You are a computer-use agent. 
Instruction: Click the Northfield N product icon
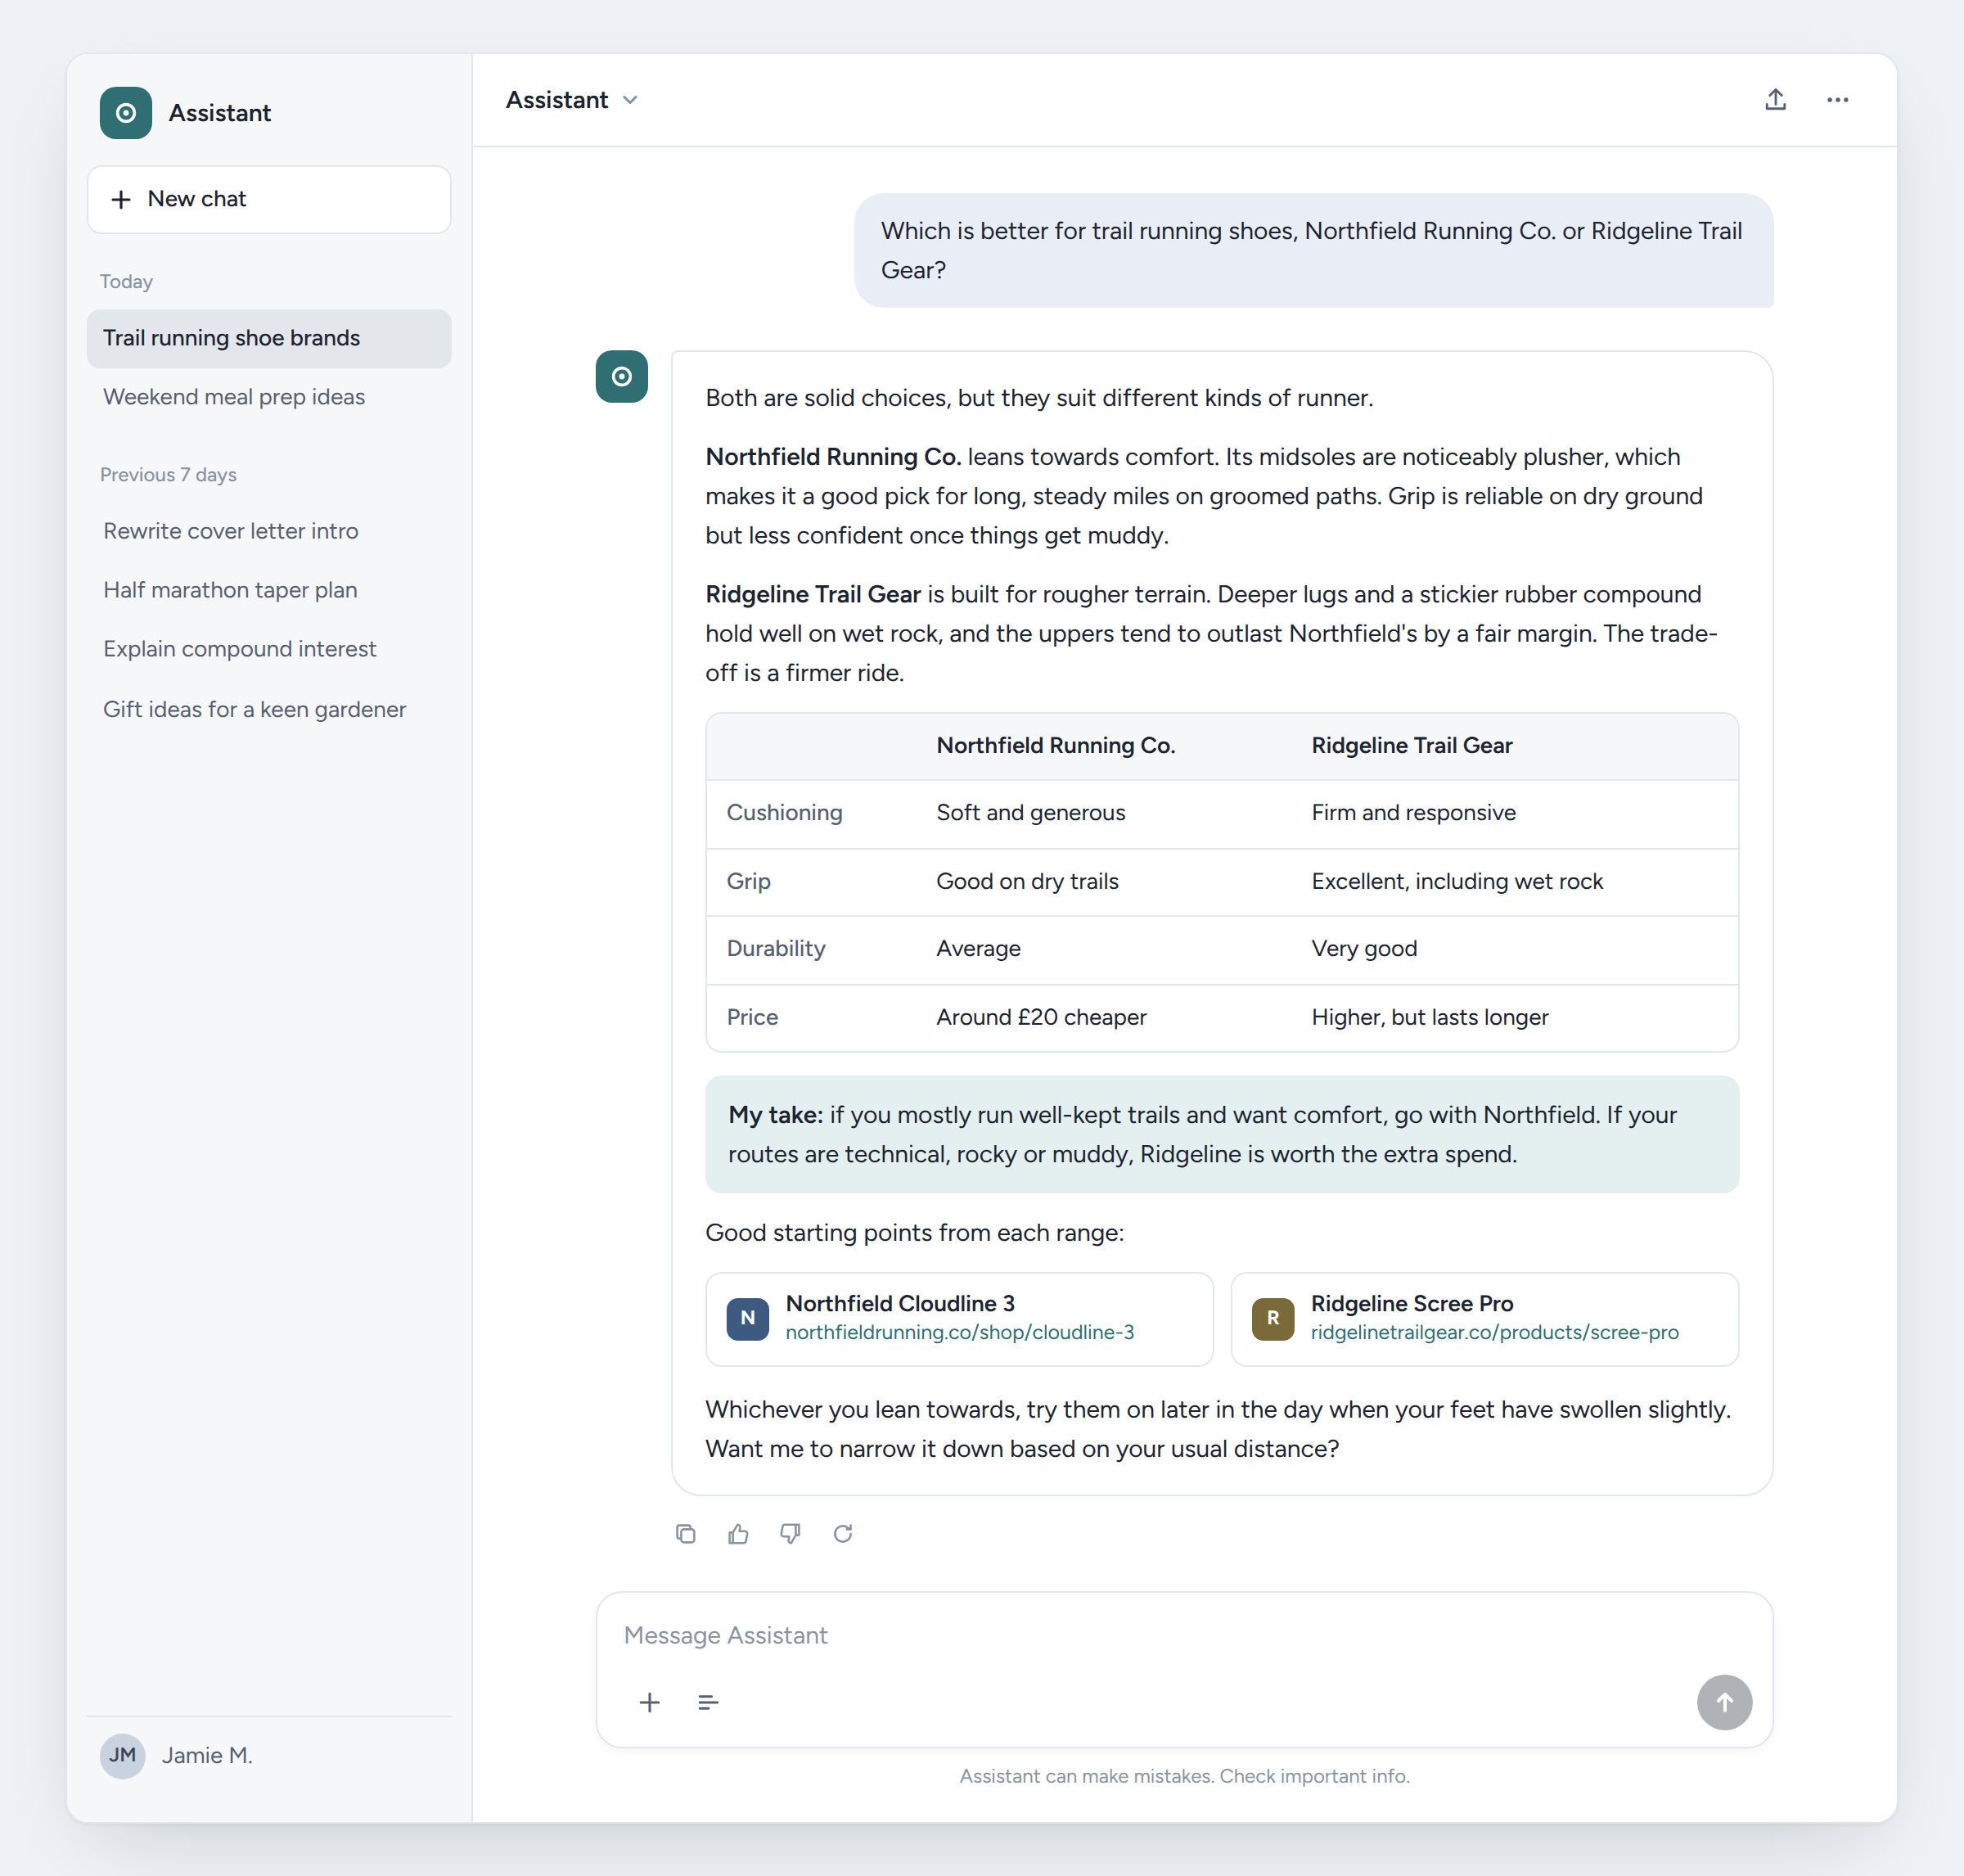pyautogui.click(x=748, y=1319)
